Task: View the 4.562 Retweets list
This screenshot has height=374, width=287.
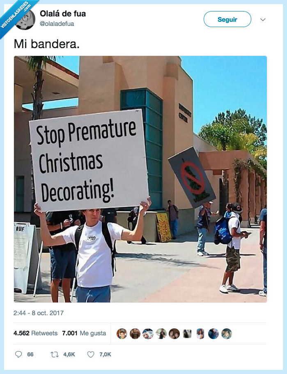Action: coord(36,333)
